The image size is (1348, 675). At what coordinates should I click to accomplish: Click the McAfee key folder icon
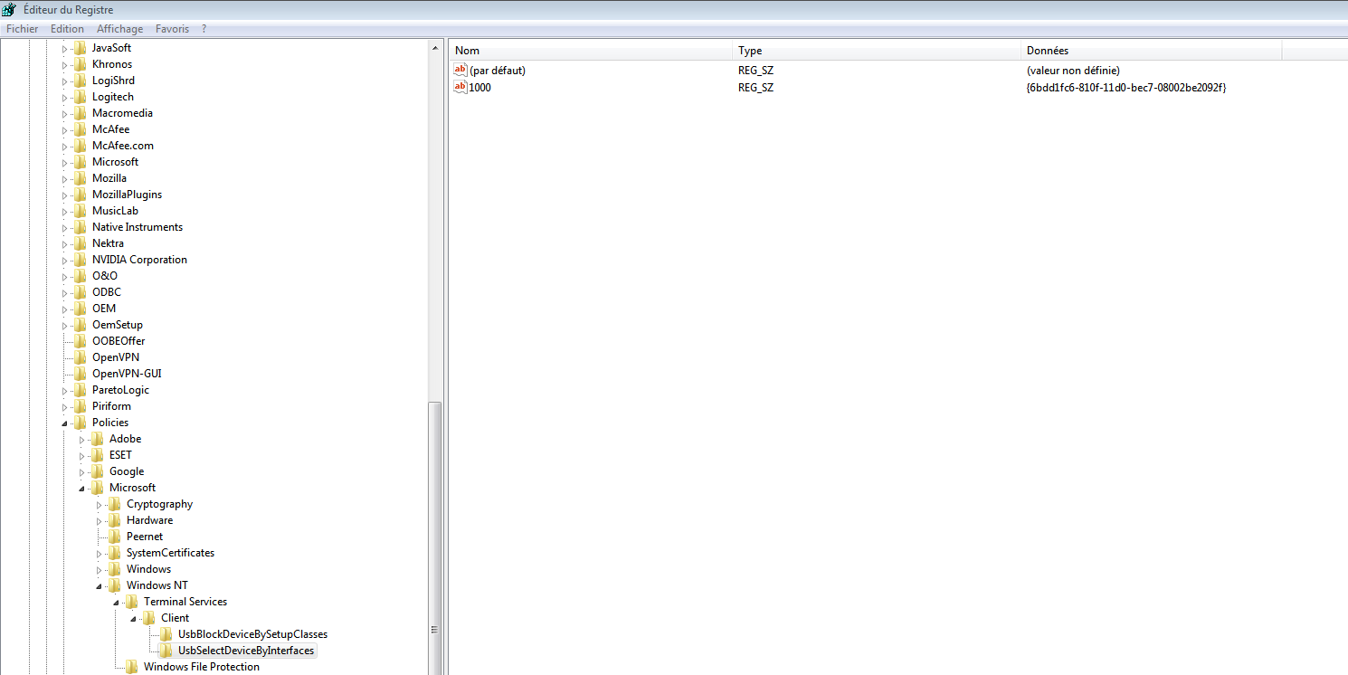click(81, 128)
